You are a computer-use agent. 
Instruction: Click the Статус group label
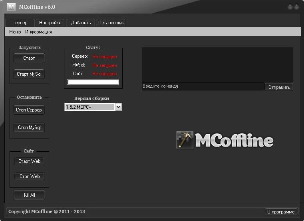(93, 47)
